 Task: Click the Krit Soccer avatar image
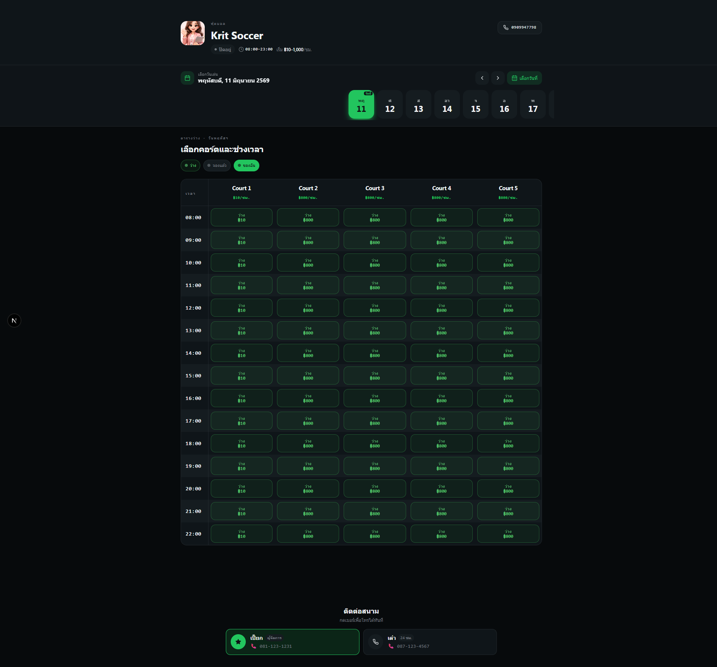click(193, 33)
